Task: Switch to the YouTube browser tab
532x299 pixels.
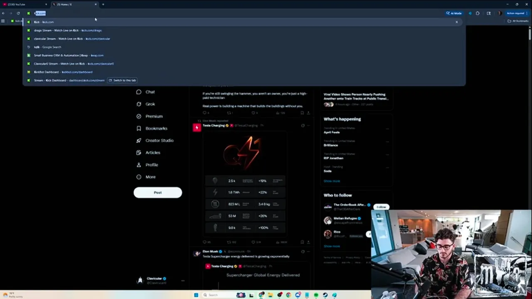Action: click(x=25, y=4)
